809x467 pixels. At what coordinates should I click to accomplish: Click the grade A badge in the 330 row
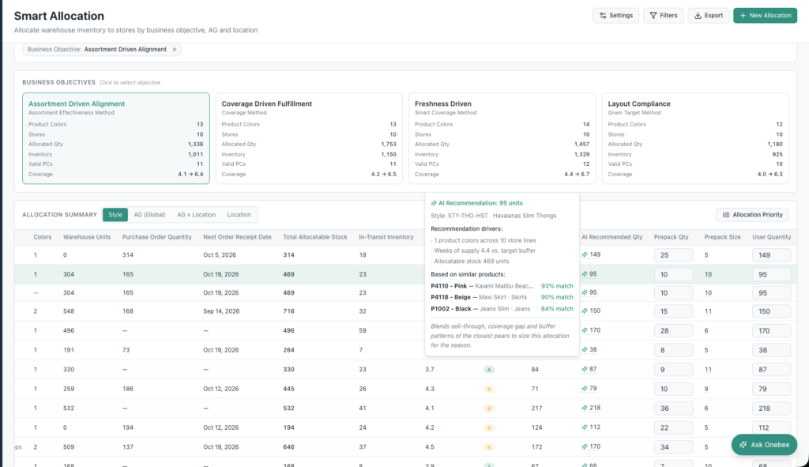click(x=489, y=370)
